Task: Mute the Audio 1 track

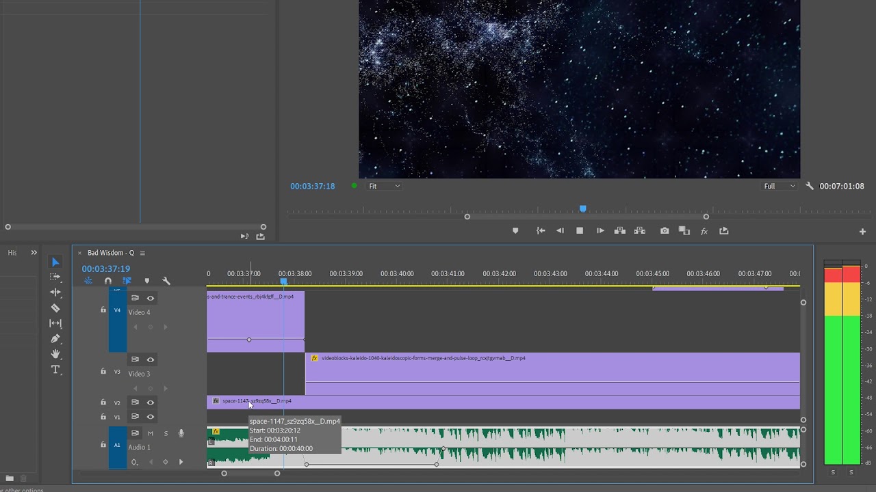Action: coord(151,433)
